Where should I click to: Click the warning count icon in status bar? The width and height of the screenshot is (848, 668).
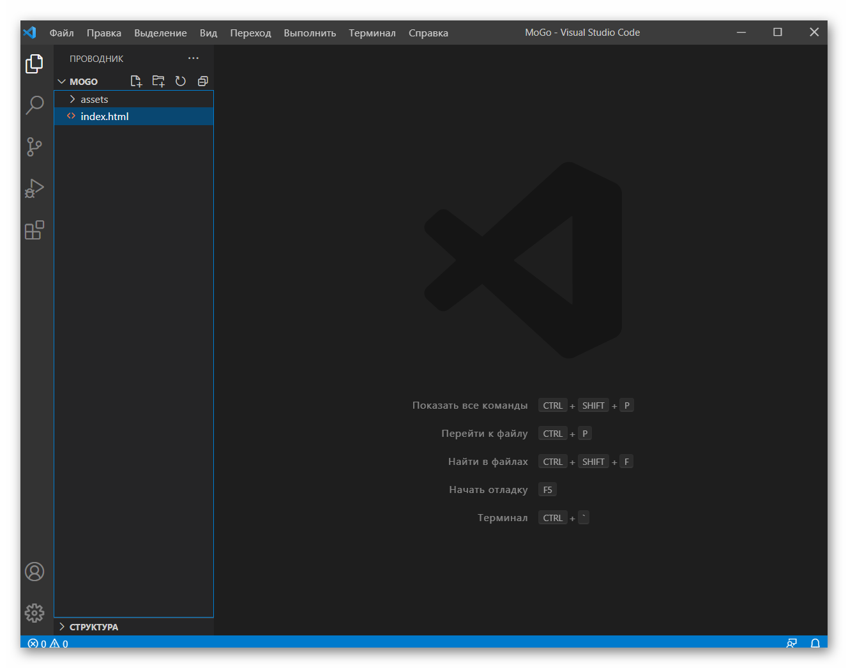tap(55, 643)
